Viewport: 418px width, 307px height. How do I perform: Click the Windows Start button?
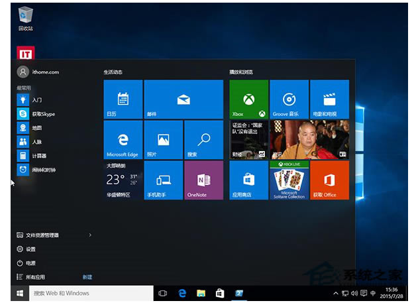(20, 293)
